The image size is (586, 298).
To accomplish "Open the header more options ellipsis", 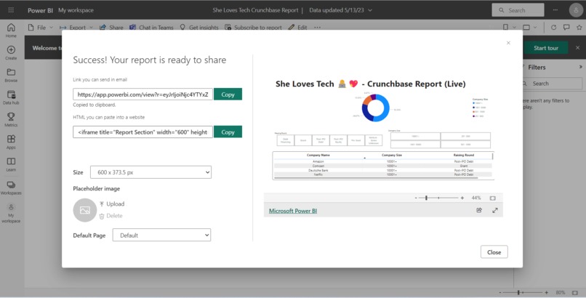I will tap(555, 10).
